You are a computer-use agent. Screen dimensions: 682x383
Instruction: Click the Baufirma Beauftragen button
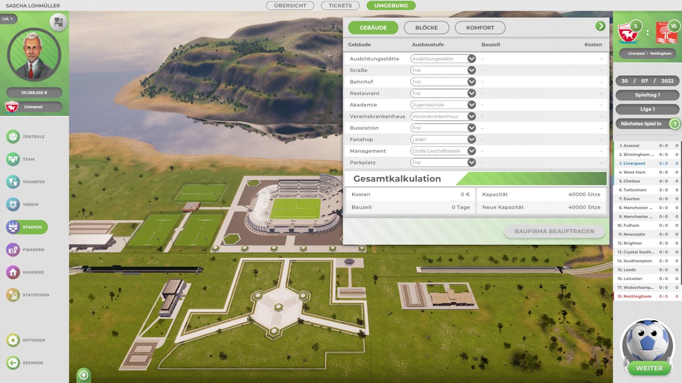pyautogui.click(x=554, y=231)
